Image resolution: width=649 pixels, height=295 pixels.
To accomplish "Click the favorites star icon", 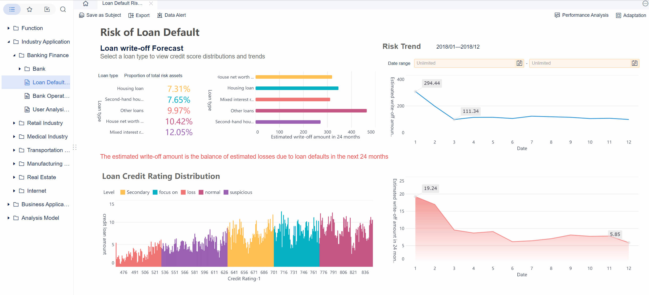I will 30,10.
